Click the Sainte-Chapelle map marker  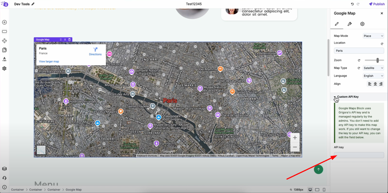pos(152,106)
